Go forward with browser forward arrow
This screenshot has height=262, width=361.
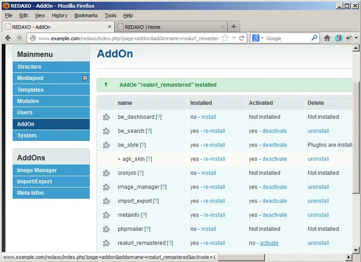coord(19,38)
